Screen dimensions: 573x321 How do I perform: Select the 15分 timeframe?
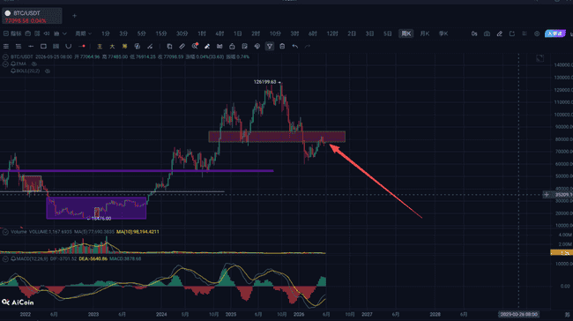coord(161,34)
